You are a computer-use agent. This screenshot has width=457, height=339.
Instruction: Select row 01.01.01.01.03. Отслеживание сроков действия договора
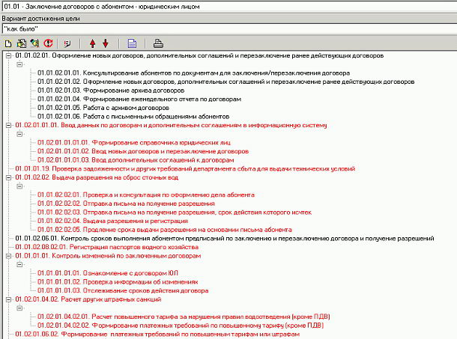click(x=123, y=290)
